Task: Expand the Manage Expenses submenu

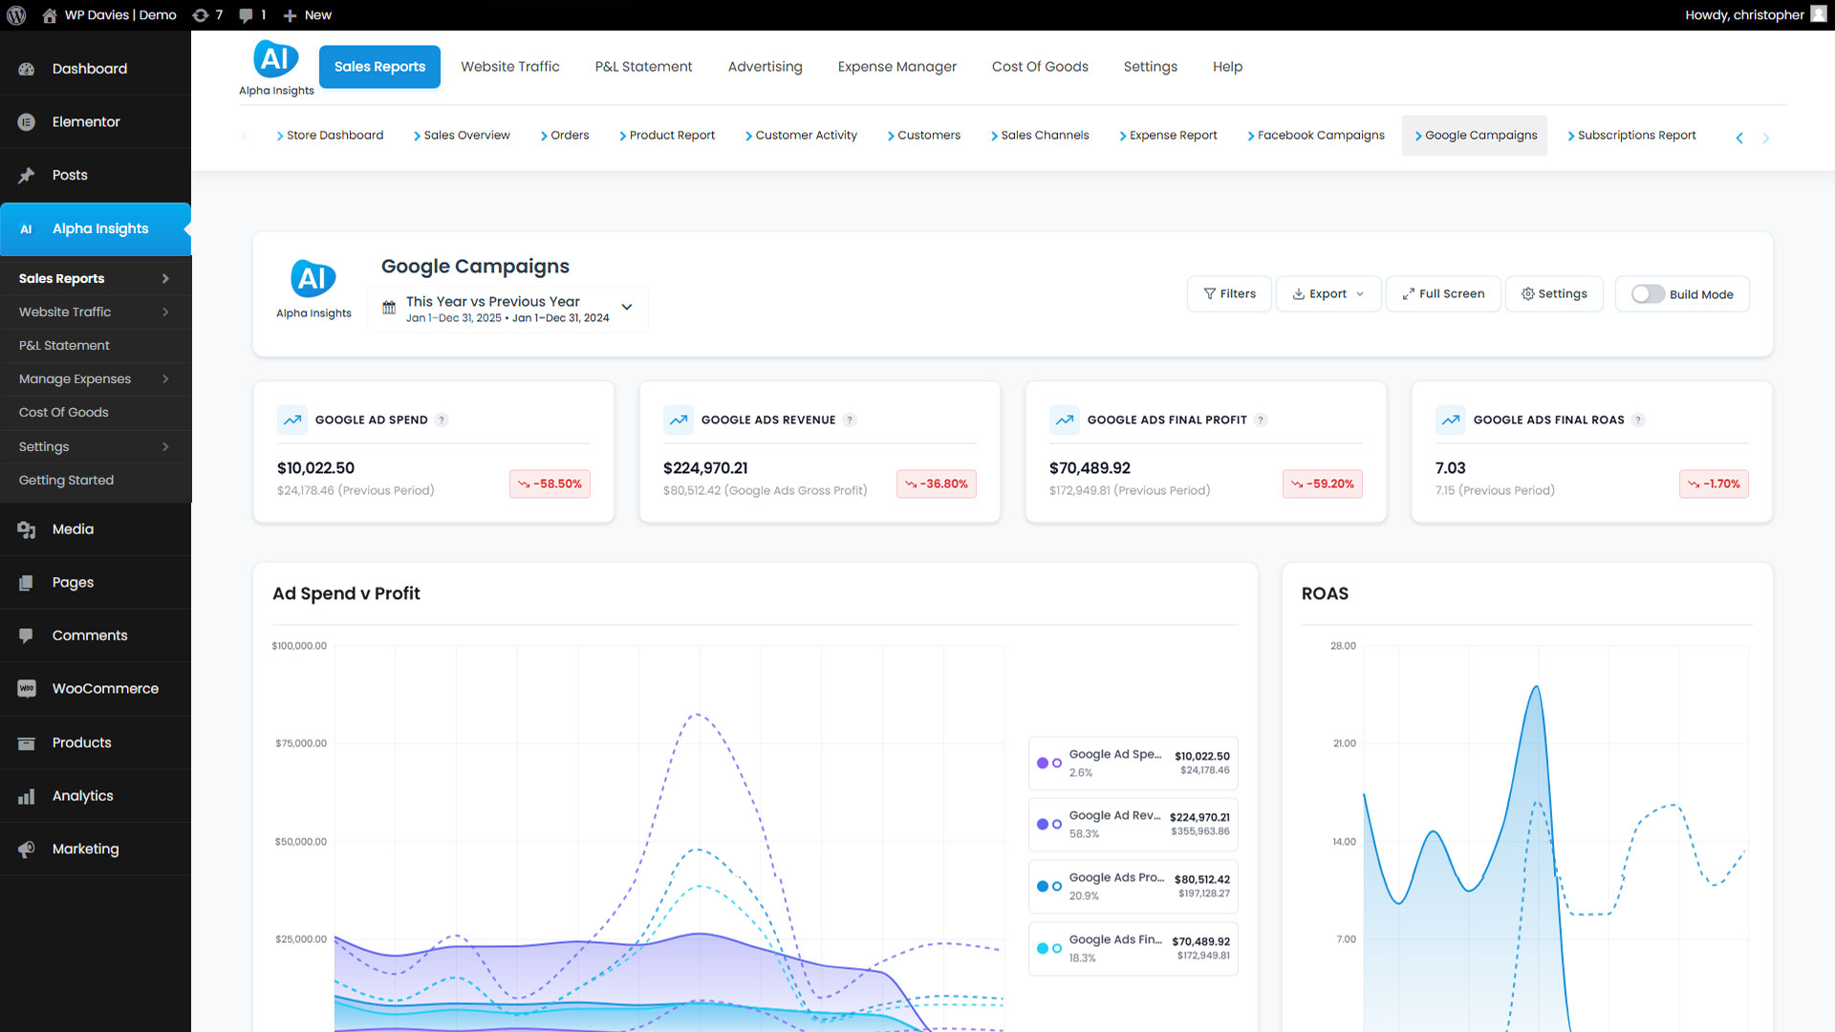Action: (165, 379)
